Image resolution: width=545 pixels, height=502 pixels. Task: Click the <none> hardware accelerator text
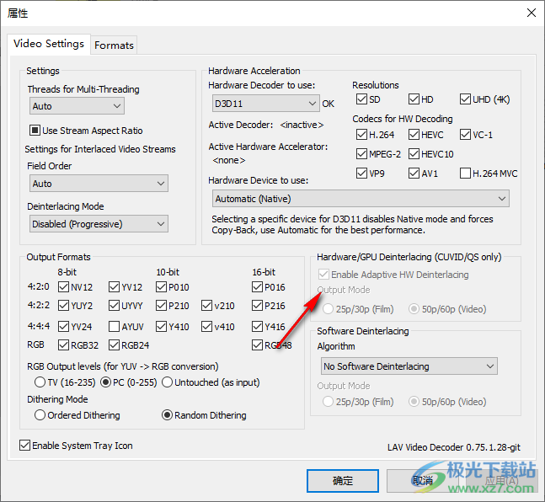click(229, 160)
